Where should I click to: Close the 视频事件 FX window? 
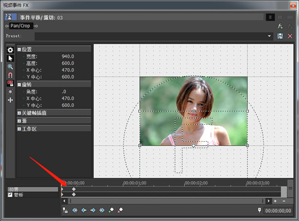click(293, 5)
